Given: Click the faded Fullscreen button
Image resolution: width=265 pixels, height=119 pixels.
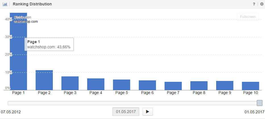Looking at the screenshot, I should click(x=248, y=17).
